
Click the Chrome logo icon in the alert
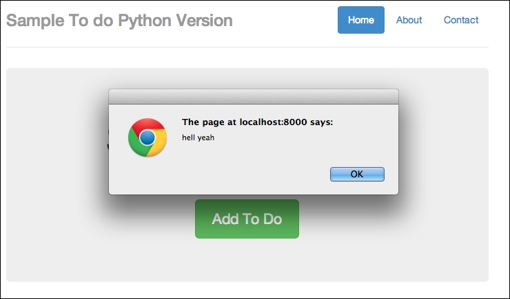pos(147,137)
